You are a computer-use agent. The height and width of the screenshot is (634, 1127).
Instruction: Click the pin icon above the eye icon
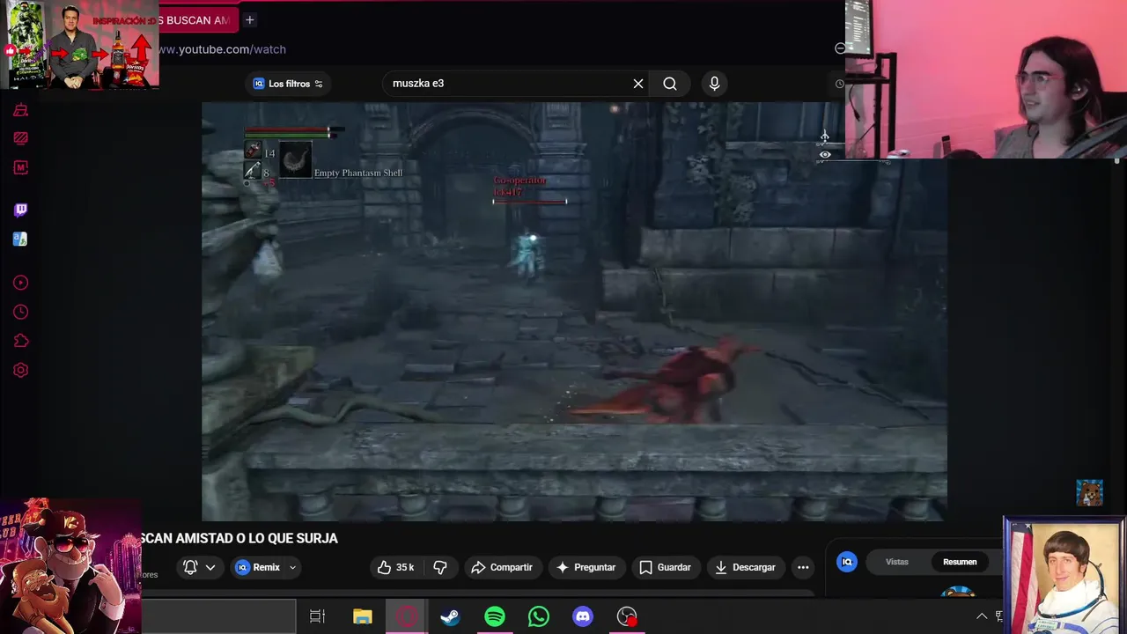825,136
